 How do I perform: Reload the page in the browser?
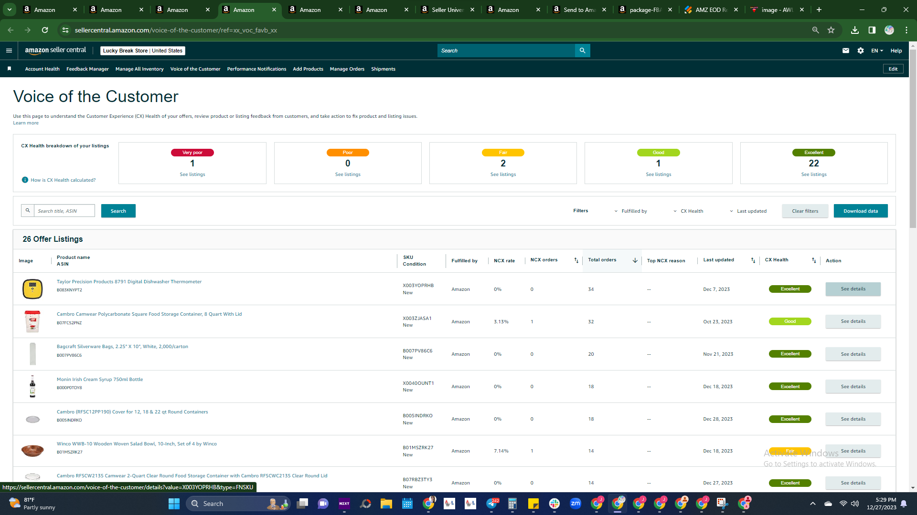pyautogui.click(x=45, y=30)
